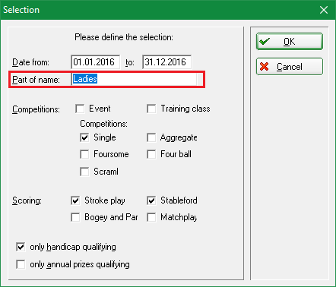
Task: Tick the Training class checkbox
Action: click(x=151, y=109)
